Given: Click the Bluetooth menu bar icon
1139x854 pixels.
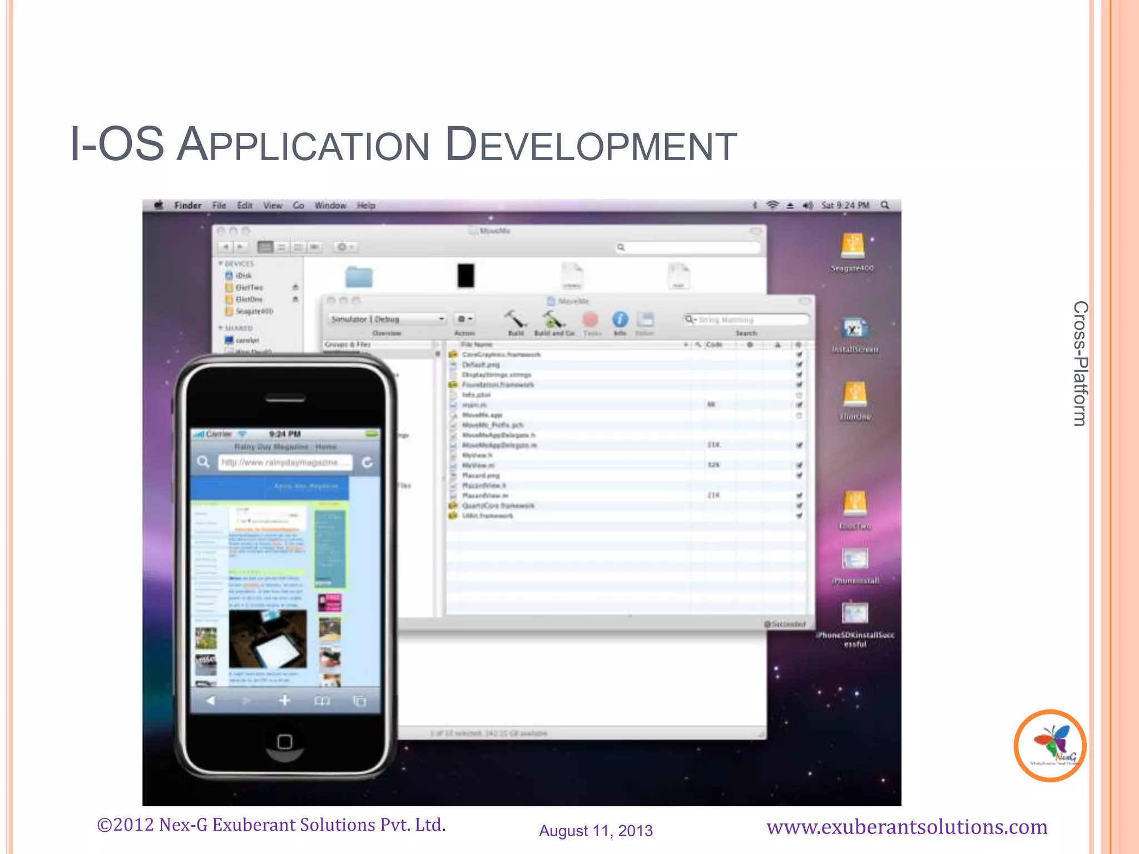Looking at the screenshot, I should [755, 205].
